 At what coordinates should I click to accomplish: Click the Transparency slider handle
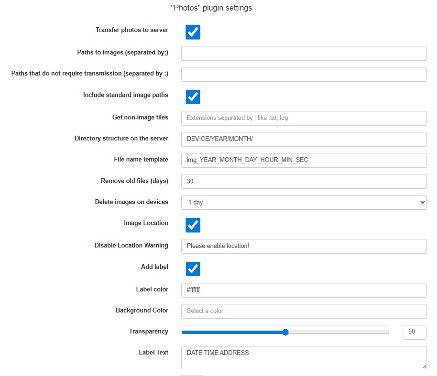(285, 332)
